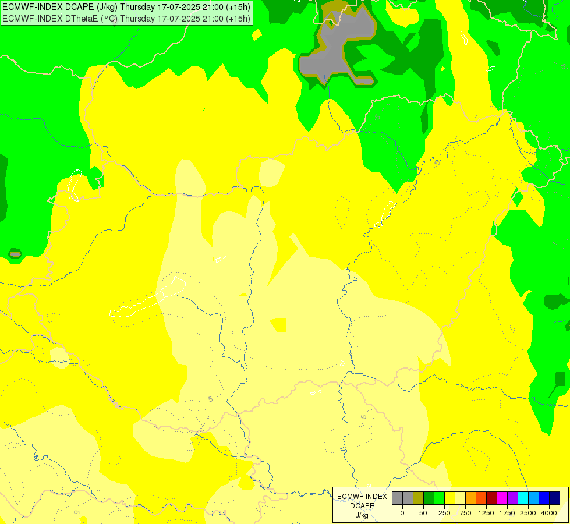Click the DCAPE label in the legend
570x524 pixels.
[x=362, y=506]
